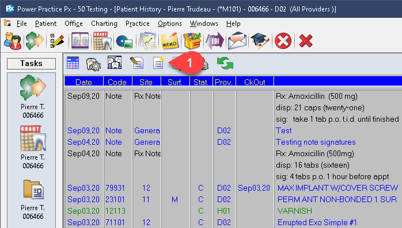This screenshot has width=402, height=228.
Task: Open the Options menu
Action: coord(170,24)
